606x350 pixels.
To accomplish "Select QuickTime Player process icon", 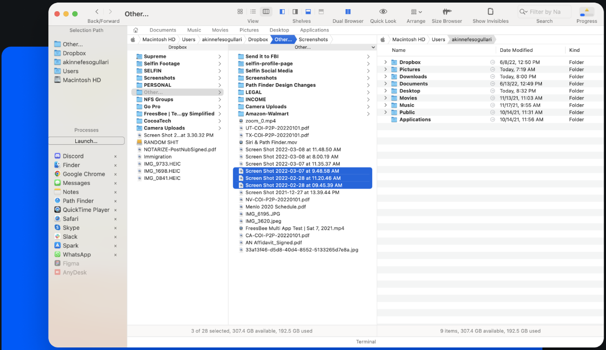I will pyautogui.click(x=57, y=210).
